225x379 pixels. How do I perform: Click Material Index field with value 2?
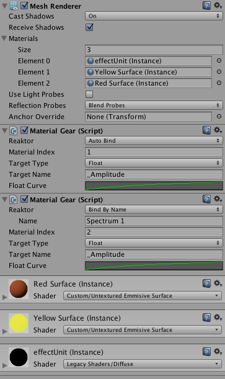[x=154, y=232]
